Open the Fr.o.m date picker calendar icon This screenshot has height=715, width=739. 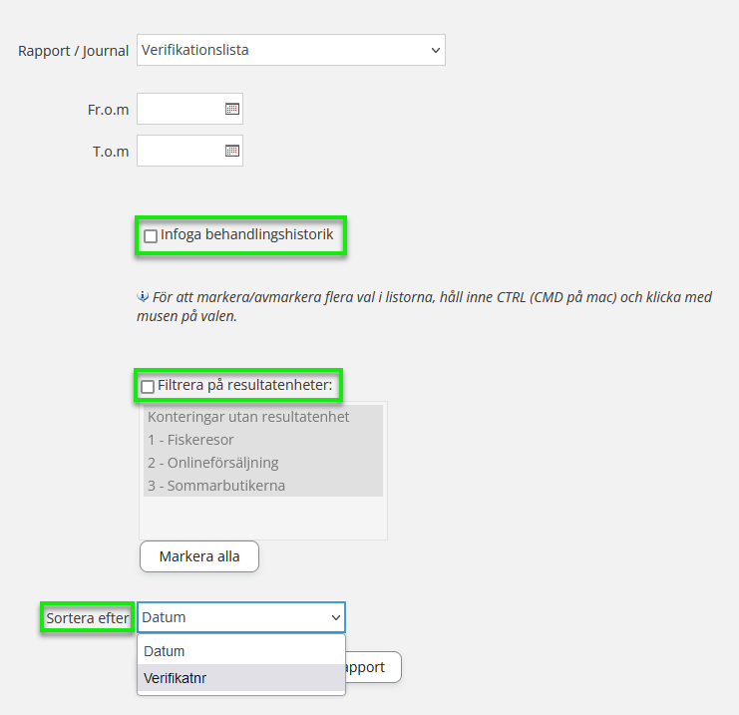click(x=231, y=109)
